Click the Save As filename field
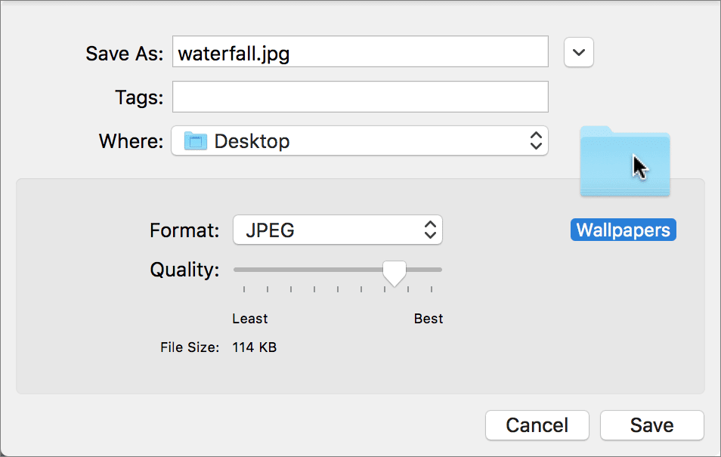This screenshot has width=721, height=457. pos(360,52)
